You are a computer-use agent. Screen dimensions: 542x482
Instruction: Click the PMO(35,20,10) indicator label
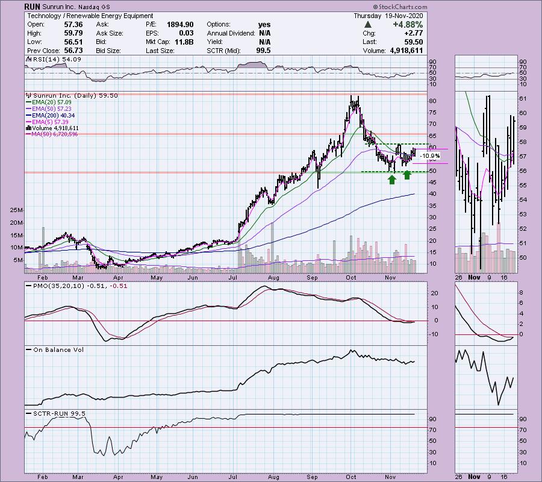58,286
